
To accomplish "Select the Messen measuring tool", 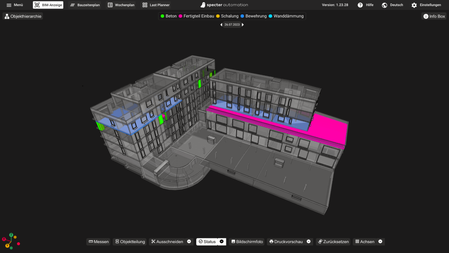I will tap(98, 242).
